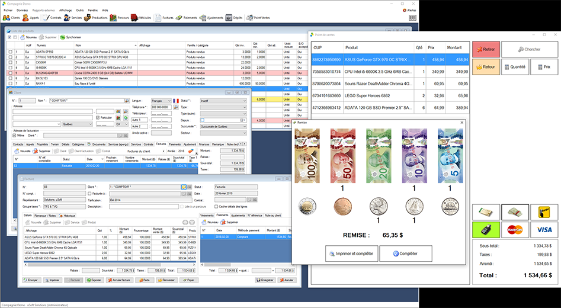Click the flag icon beside Langue

[176, 101]
